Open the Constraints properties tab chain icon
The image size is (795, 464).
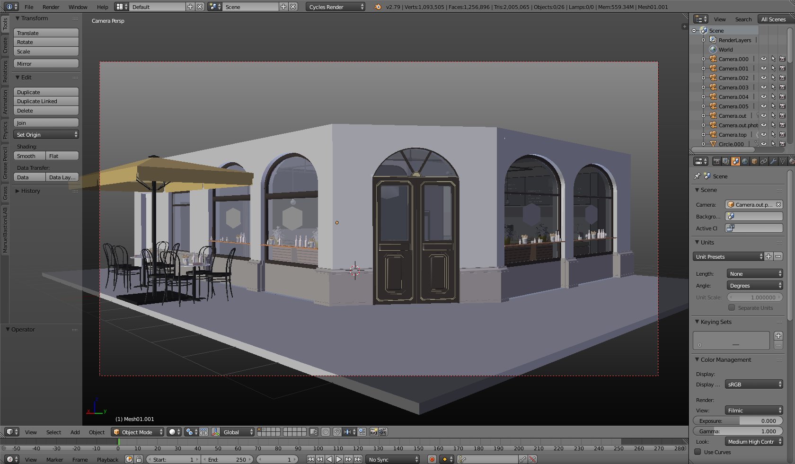(x=764, y=161)
